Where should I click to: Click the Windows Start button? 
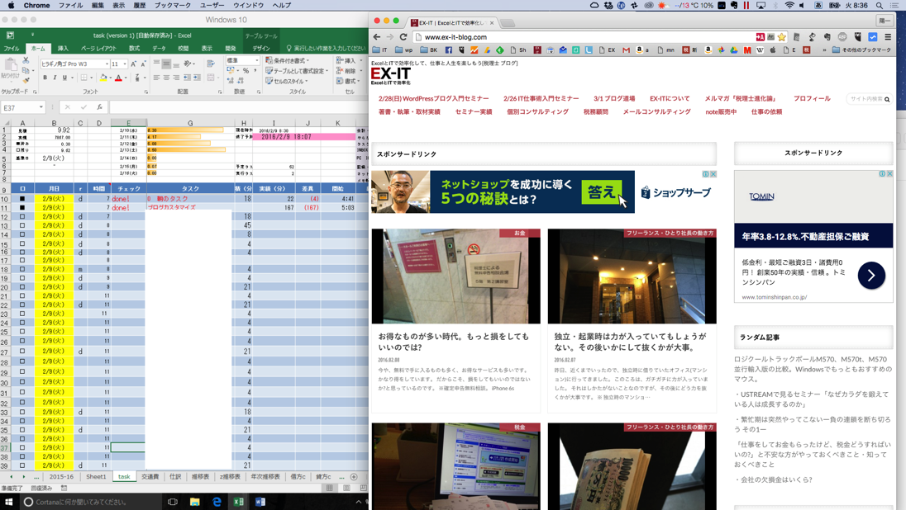tap(8, 502)
